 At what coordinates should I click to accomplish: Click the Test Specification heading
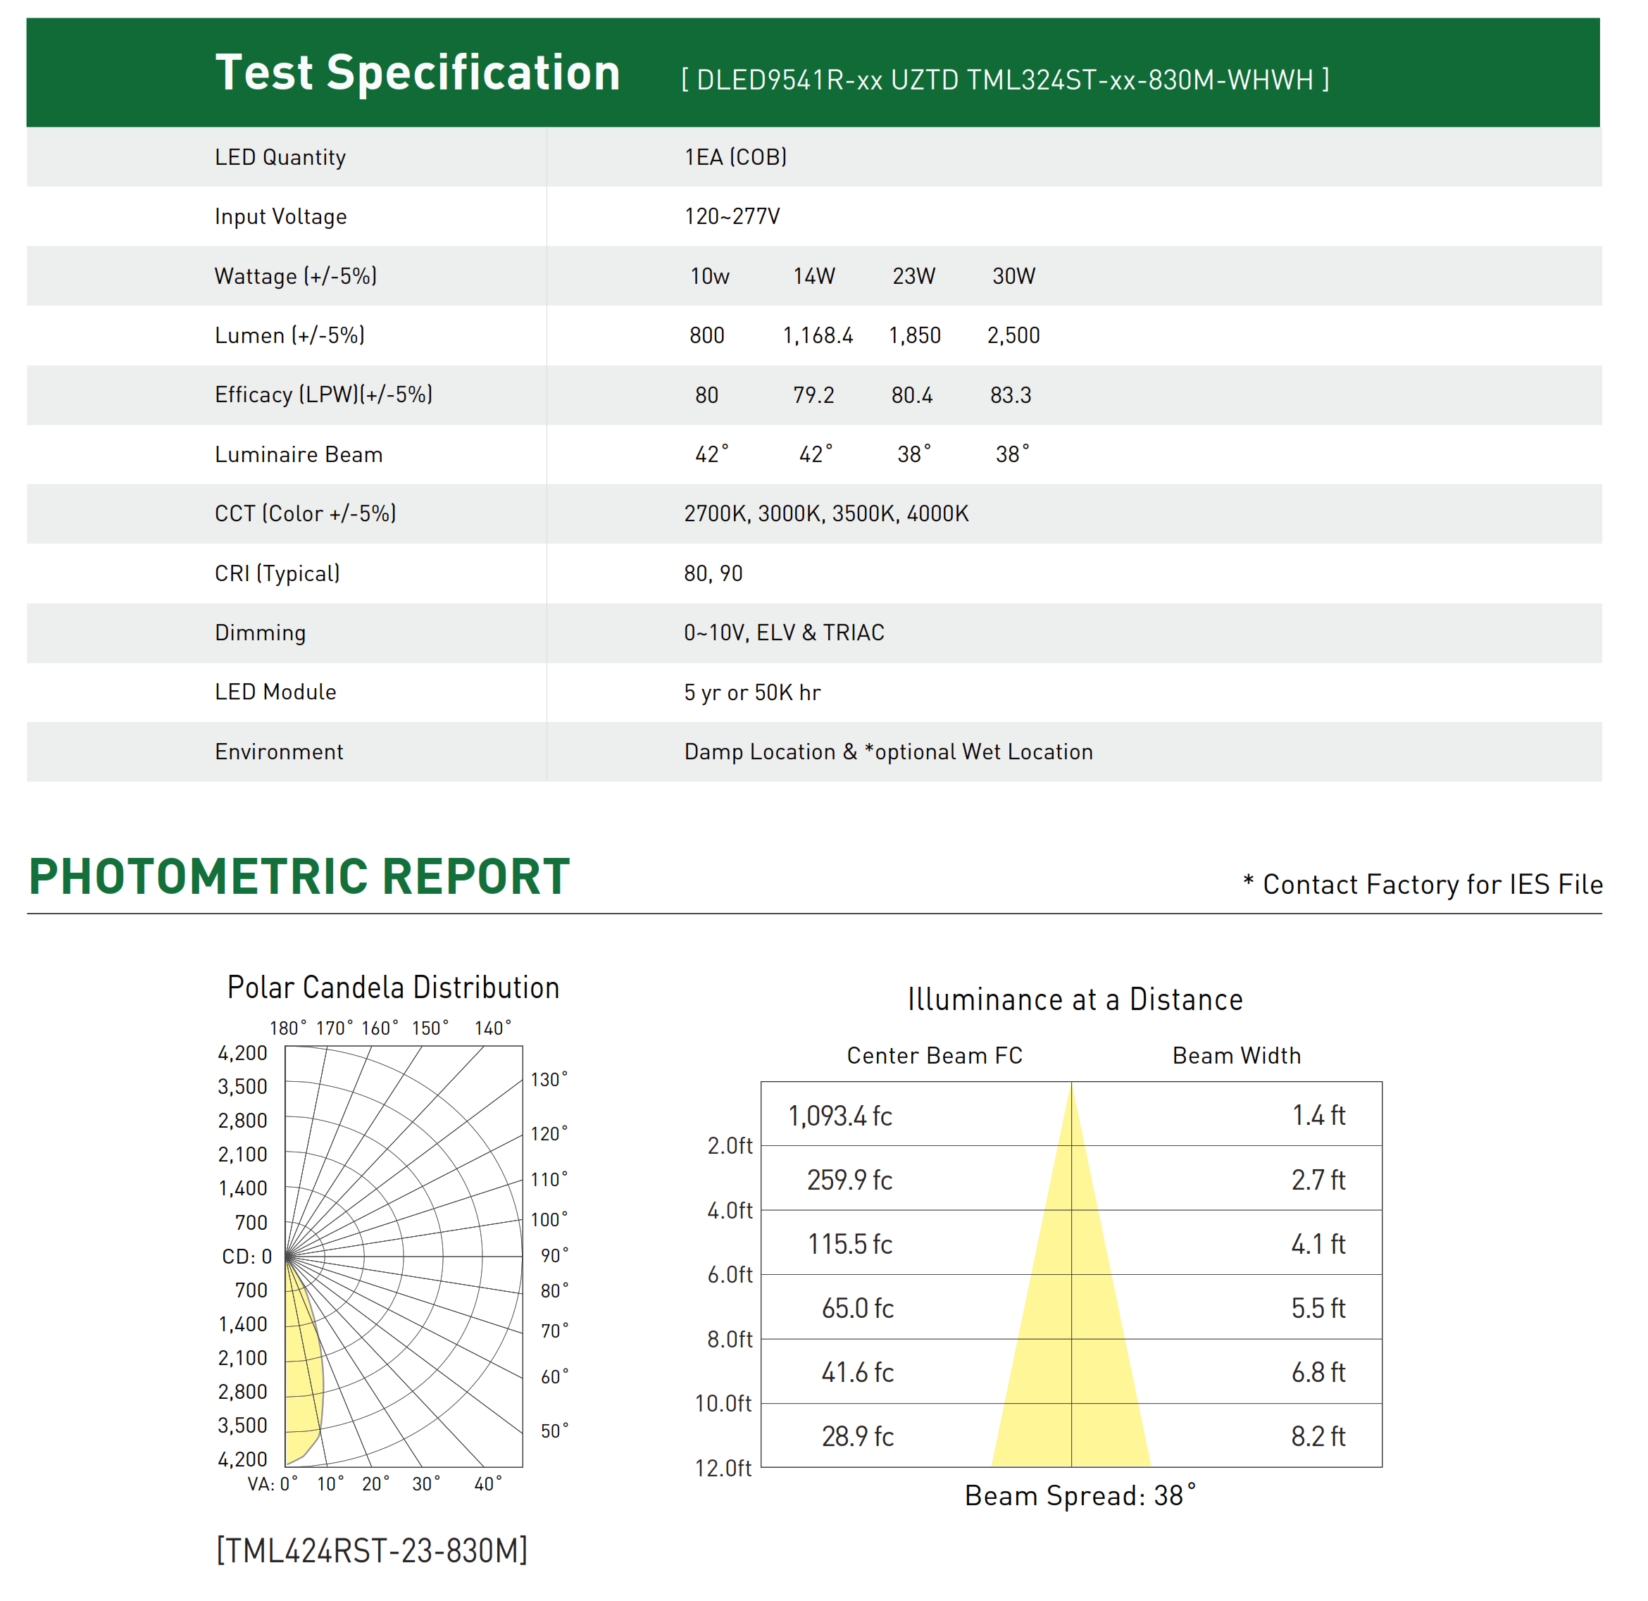[x=417, y=73]
